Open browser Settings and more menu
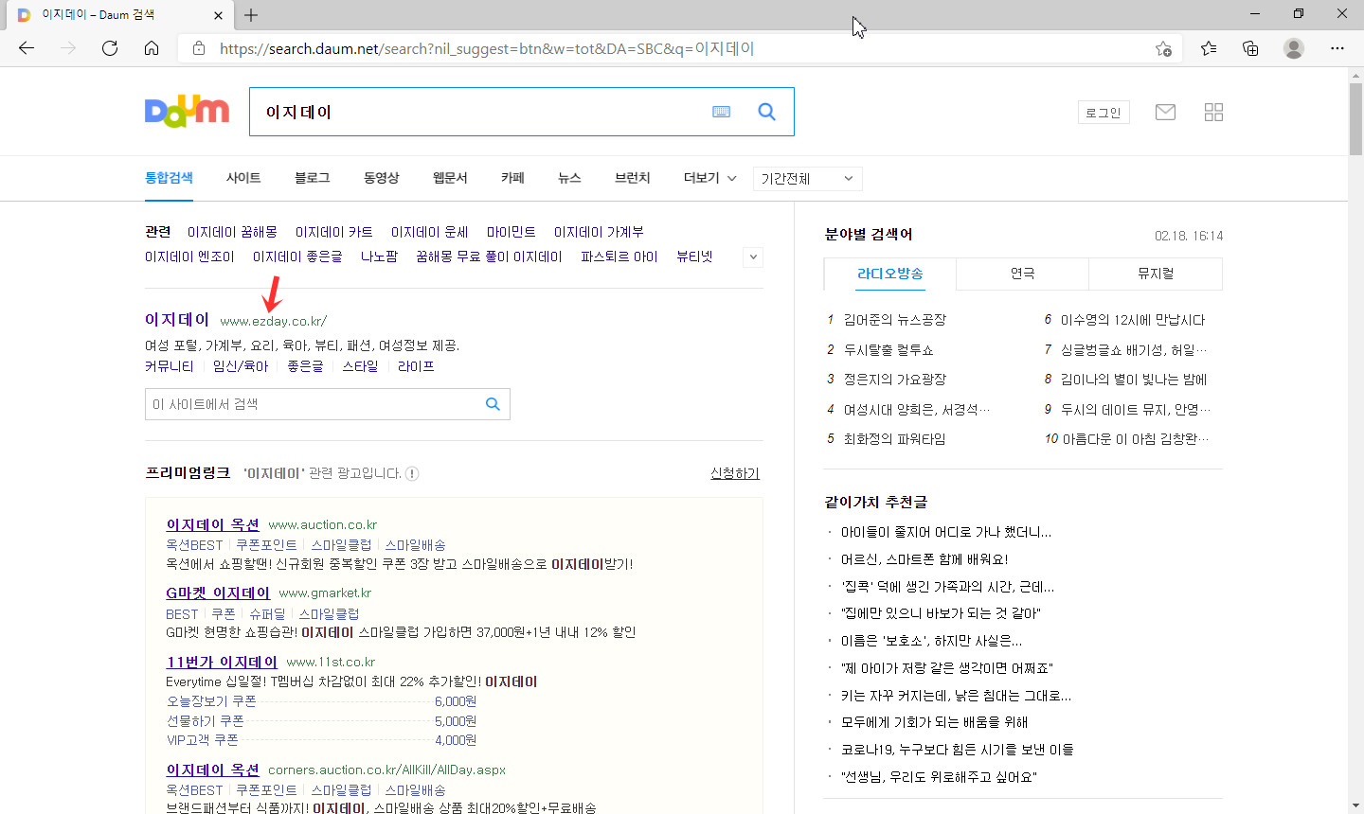The height and width of the screenshot is (814, 1364). 1337,48
